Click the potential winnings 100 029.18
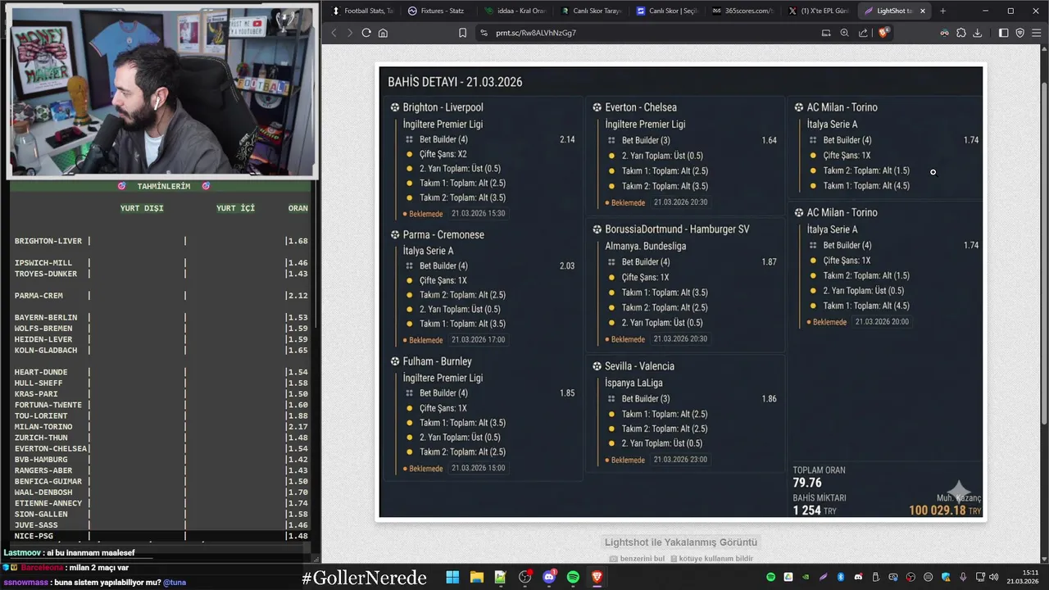Viewport: 1049px width, 590px height. point(937,511)
